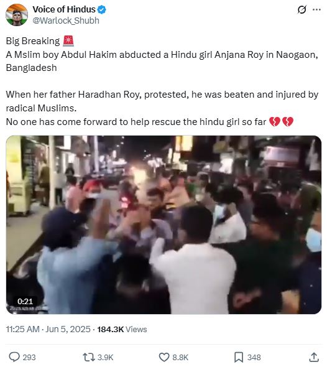
Task: Open the Voice of Hindus profile picture
Action: pyautogui.click(x=17, y=15)
